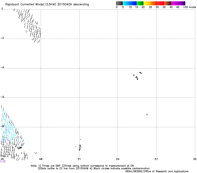The image size is (197, 173).
Task: Click the "-6" latitude axis label
Action: pos(2,97)
